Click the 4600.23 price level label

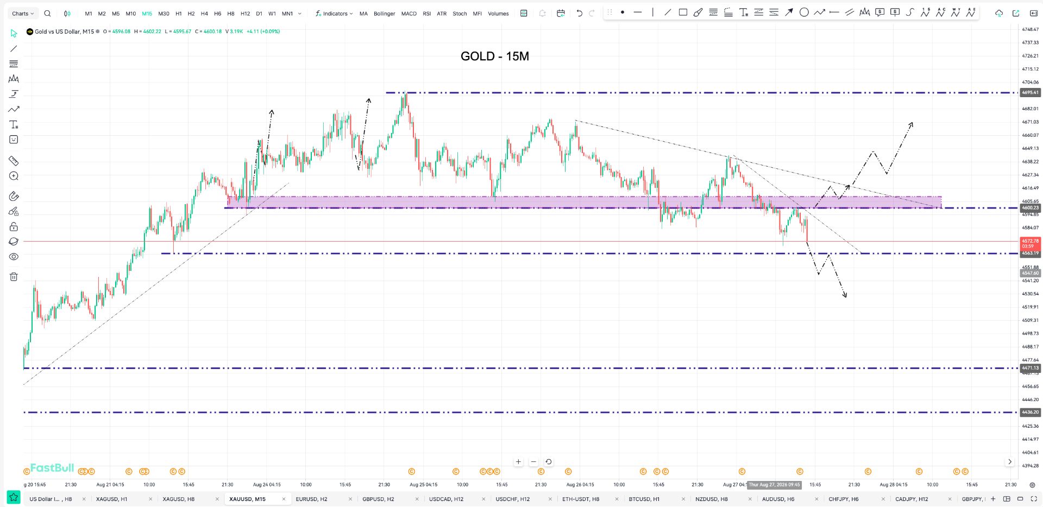1030,208
